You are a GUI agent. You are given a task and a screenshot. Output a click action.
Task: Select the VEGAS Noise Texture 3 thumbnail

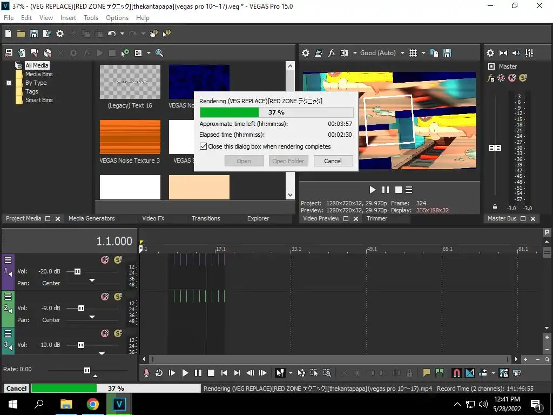(130, 137)
